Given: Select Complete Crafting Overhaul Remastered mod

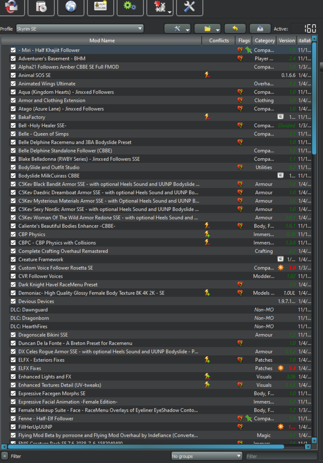Looking at the screenshot, I should pos(63,251).
